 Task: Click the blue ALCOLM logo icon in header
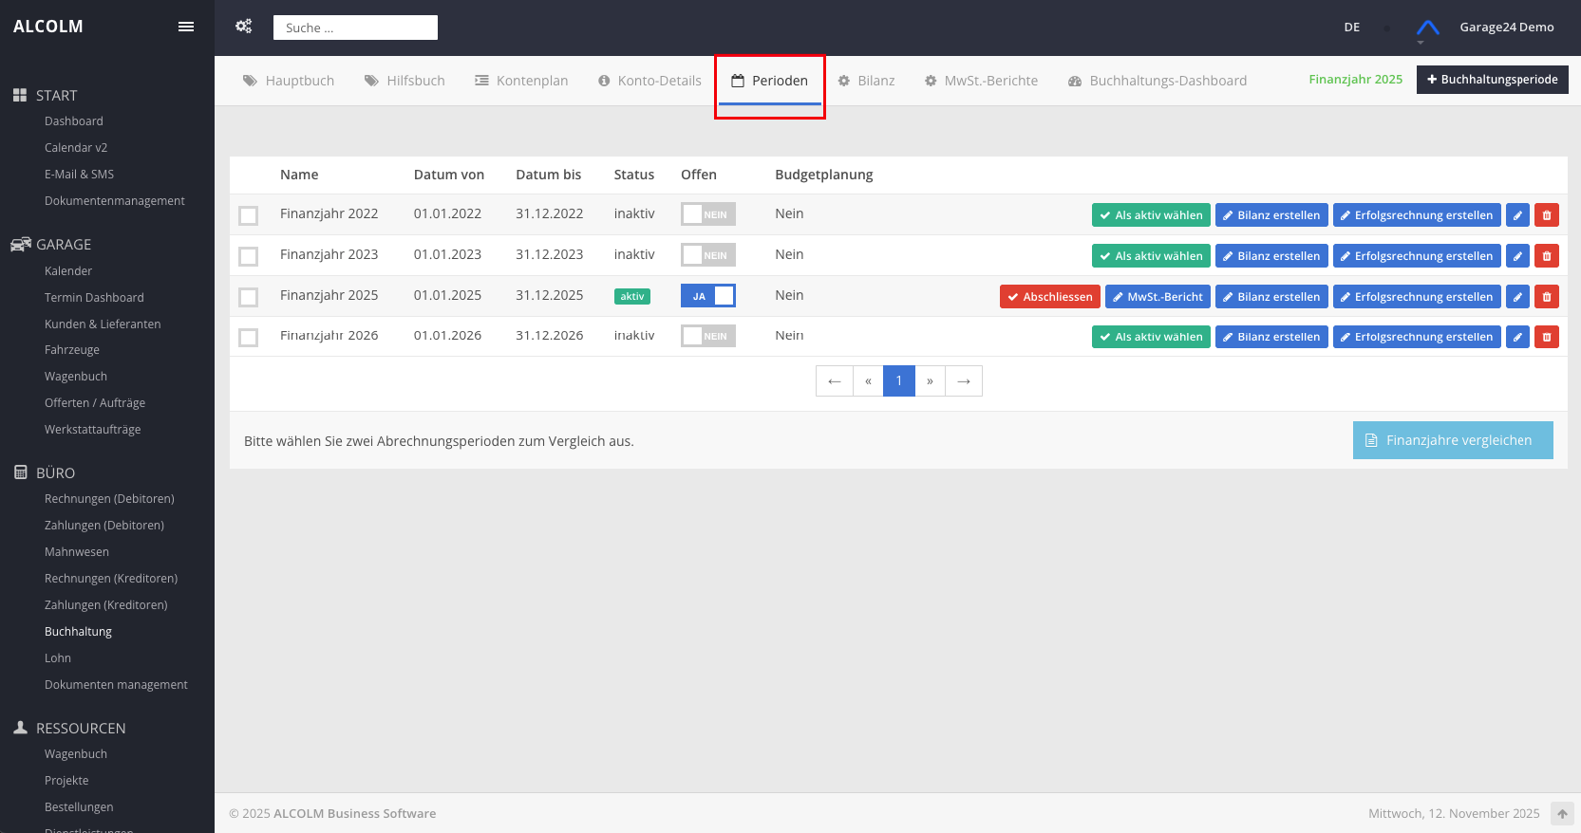point(1427,28)
